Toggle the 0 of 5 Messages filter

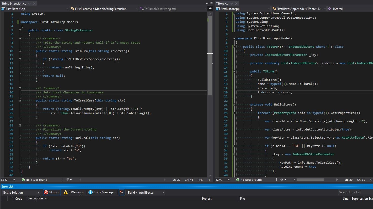point(102,192)
